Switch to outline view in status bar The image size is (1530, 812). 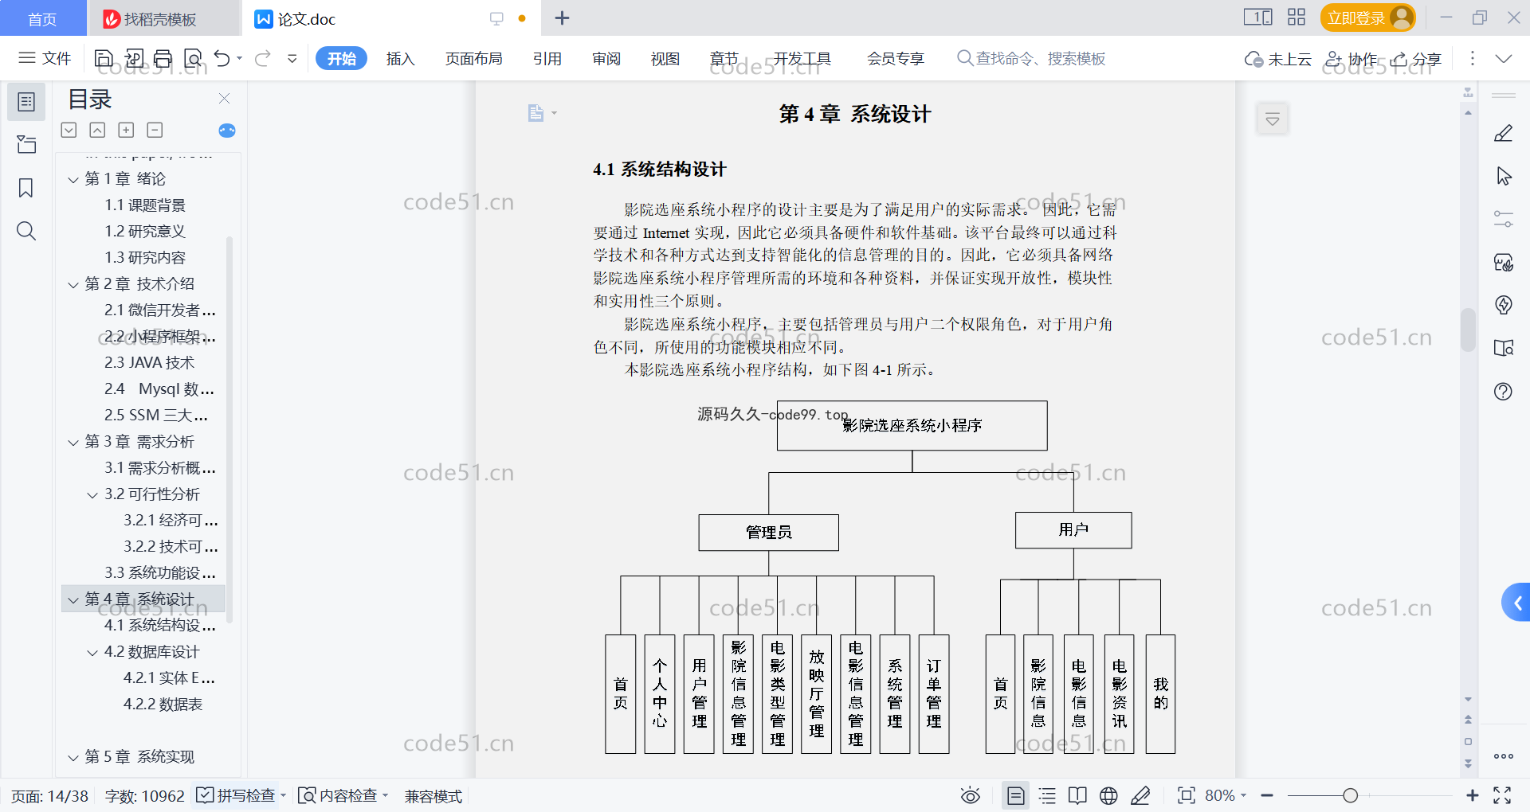coord(1047,795)
